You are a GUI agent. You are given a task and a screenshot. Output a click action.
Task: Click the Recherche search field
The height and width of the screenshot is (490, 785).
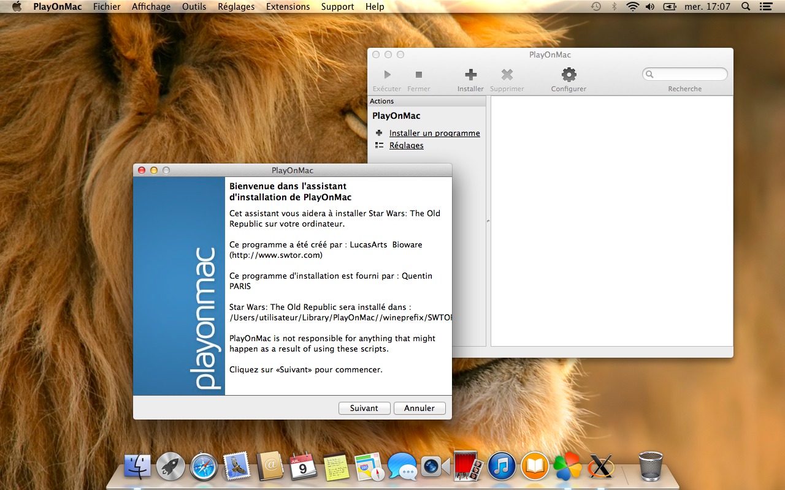point(685,74)
